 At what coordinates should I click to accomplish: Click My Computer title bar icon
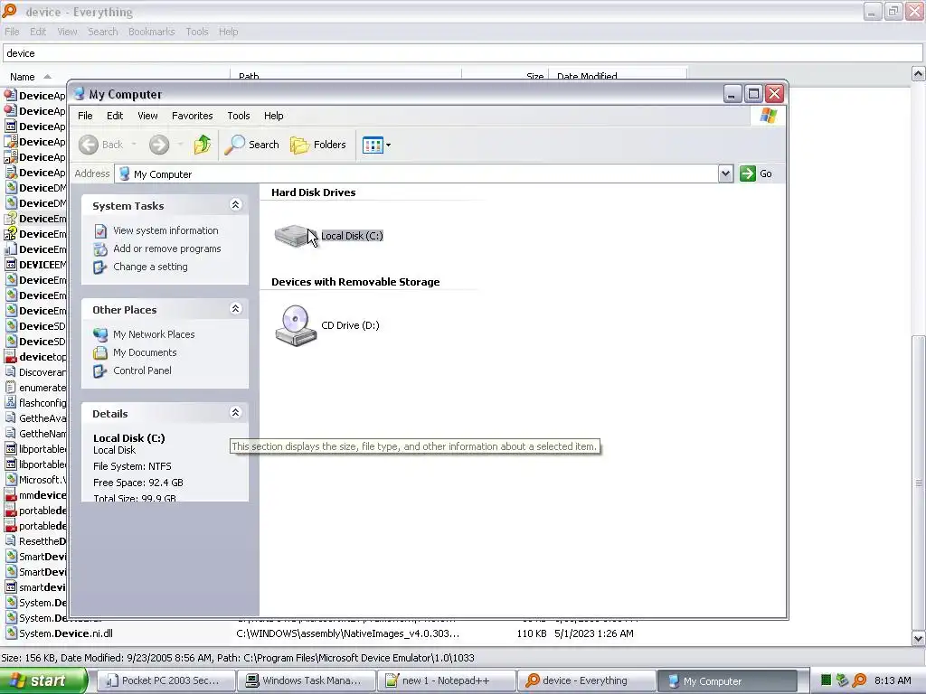(x=80, y=94)
